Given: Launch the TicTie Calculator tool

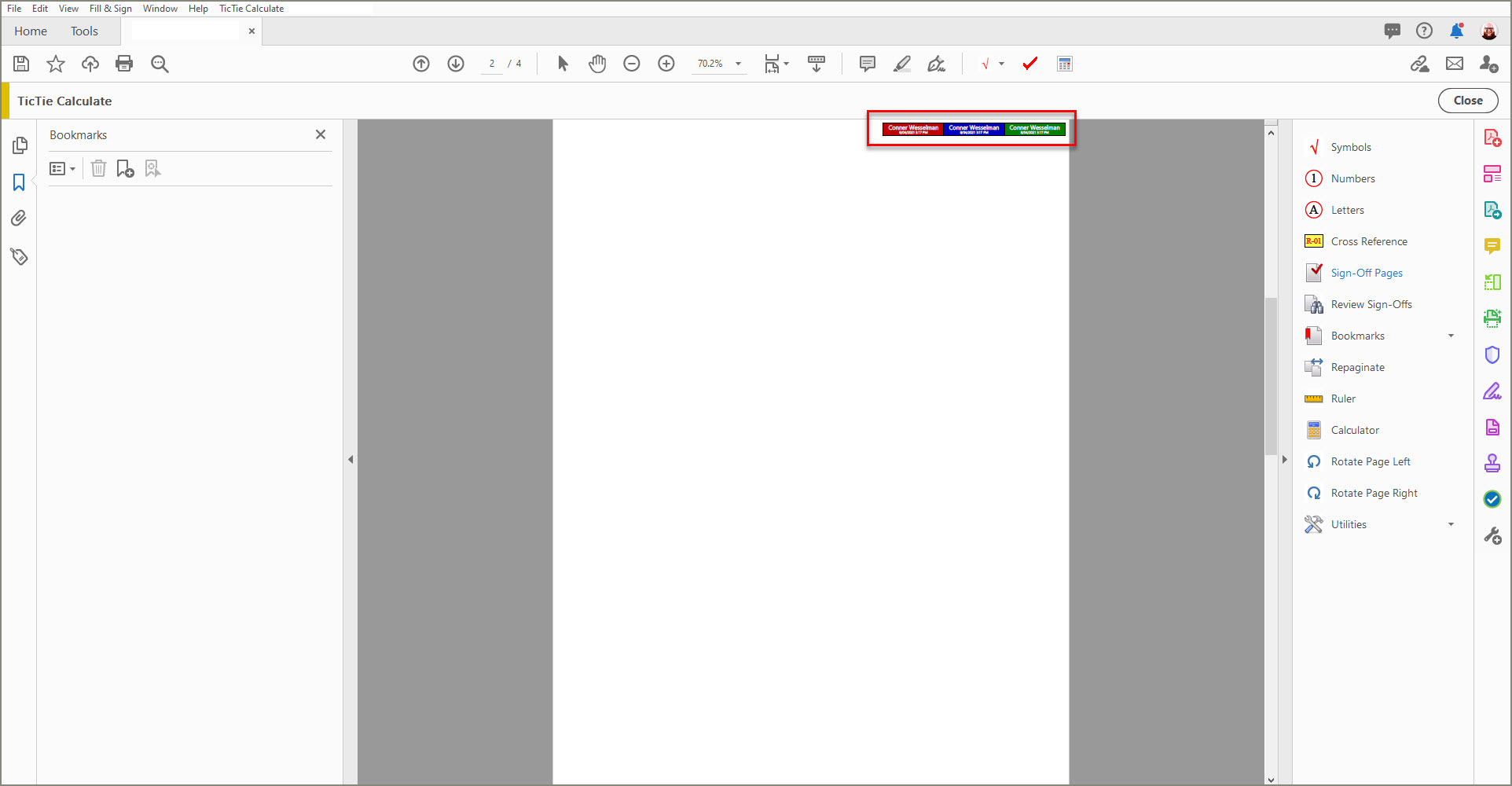Looking at the screenshot, I should [1065, 64].
